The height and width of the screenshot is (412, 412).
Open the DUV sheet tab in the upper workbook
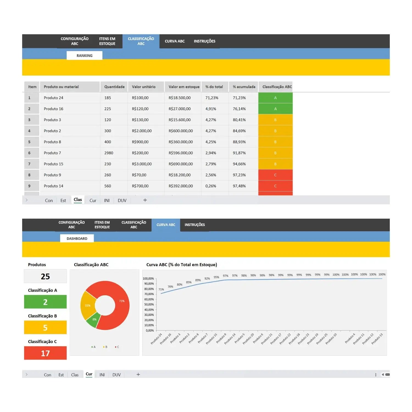[122, 201]
